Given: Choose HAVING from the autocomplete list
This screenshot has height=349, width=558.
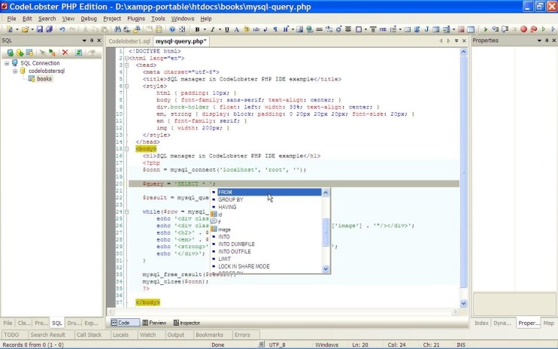Looking at the screenshot, I should [x=266, y=207].
